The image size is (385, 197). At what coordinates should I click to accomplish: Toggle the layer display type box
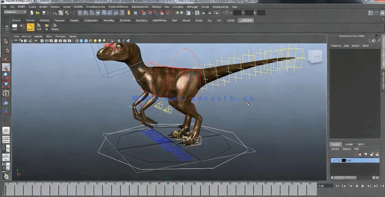339,160
